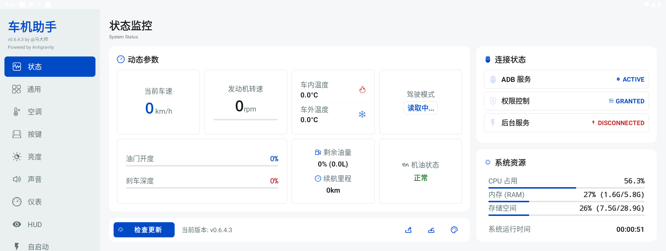Click the fuel pump icon by 剩余油量
This screenshot has height=251, width=666.
318,152
